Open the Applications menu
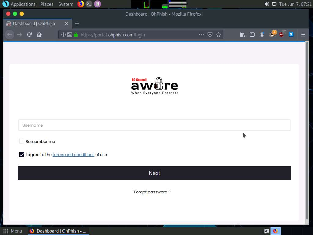 click(x=23, y=4)
